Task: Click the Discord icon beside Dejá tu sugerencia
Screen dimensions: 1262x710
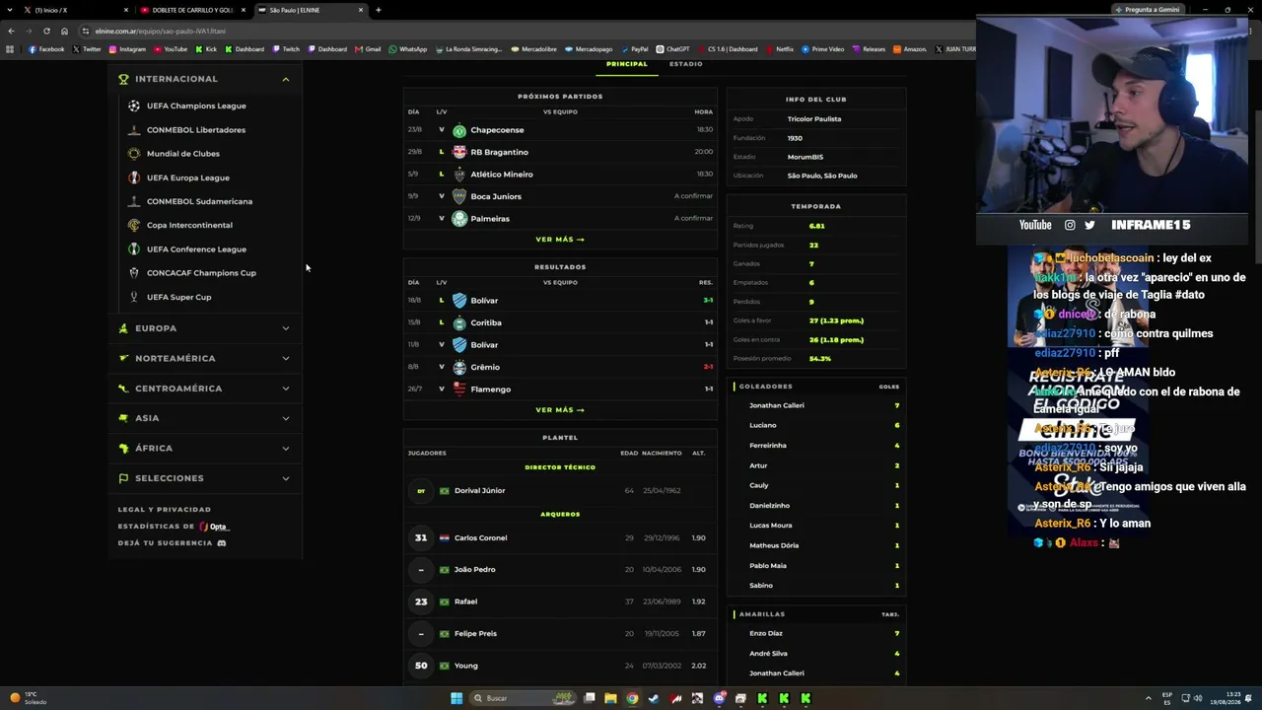Action: pyautogui.click(x=222, y=543)
